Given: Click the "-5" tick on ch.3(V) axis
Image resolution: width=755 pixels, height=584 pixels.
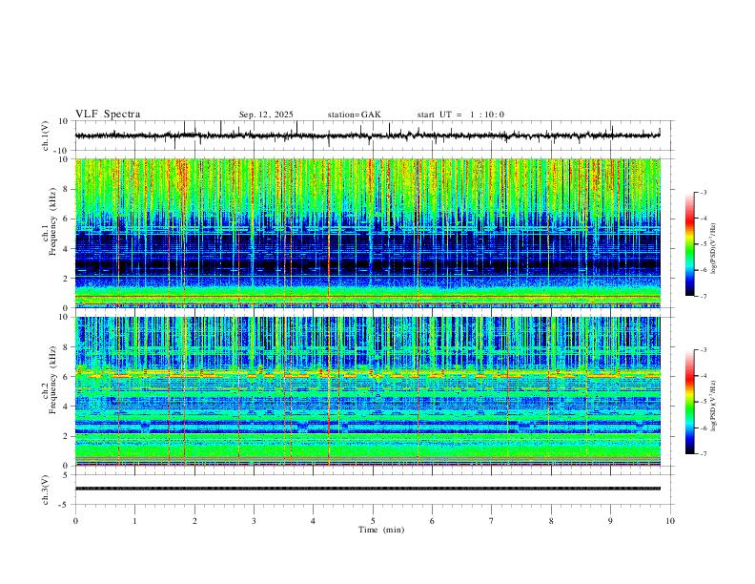Looking at the screenshot, I should click(x=65, y=505).
